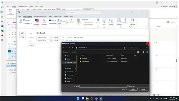
Task: Open the Categorize color menu
Action: point(78,21)
